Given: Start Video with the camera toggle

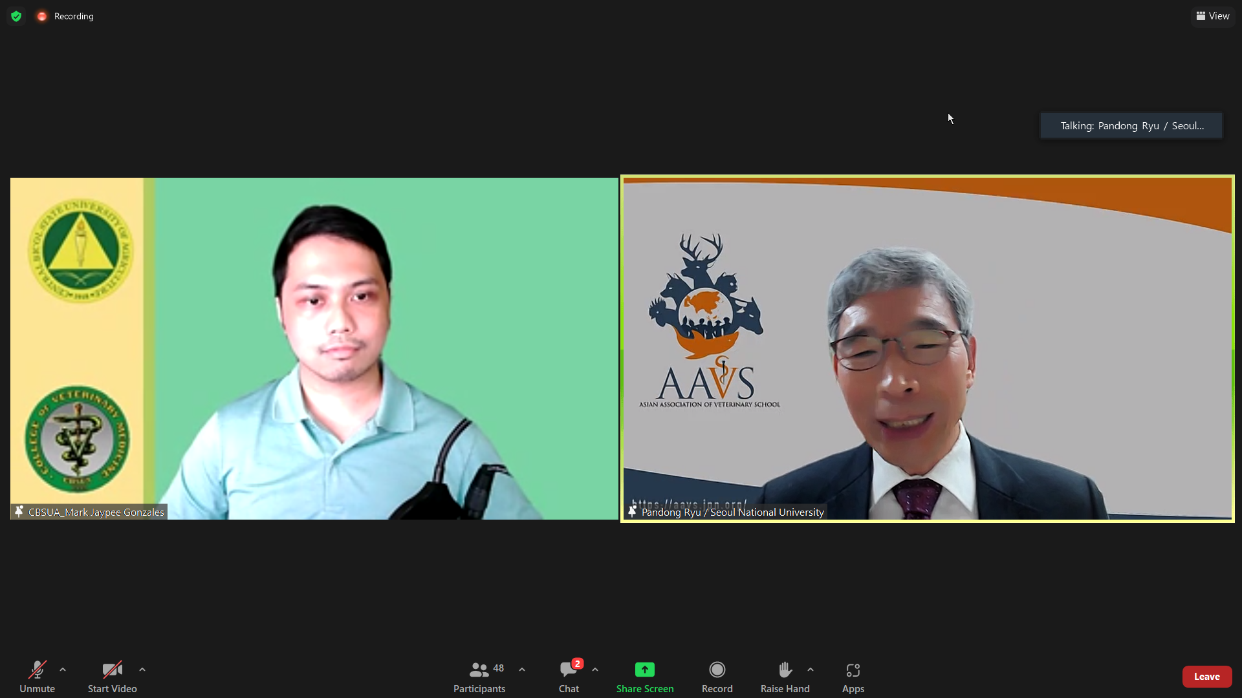Looking at the screenshot, I should (112, 670).
